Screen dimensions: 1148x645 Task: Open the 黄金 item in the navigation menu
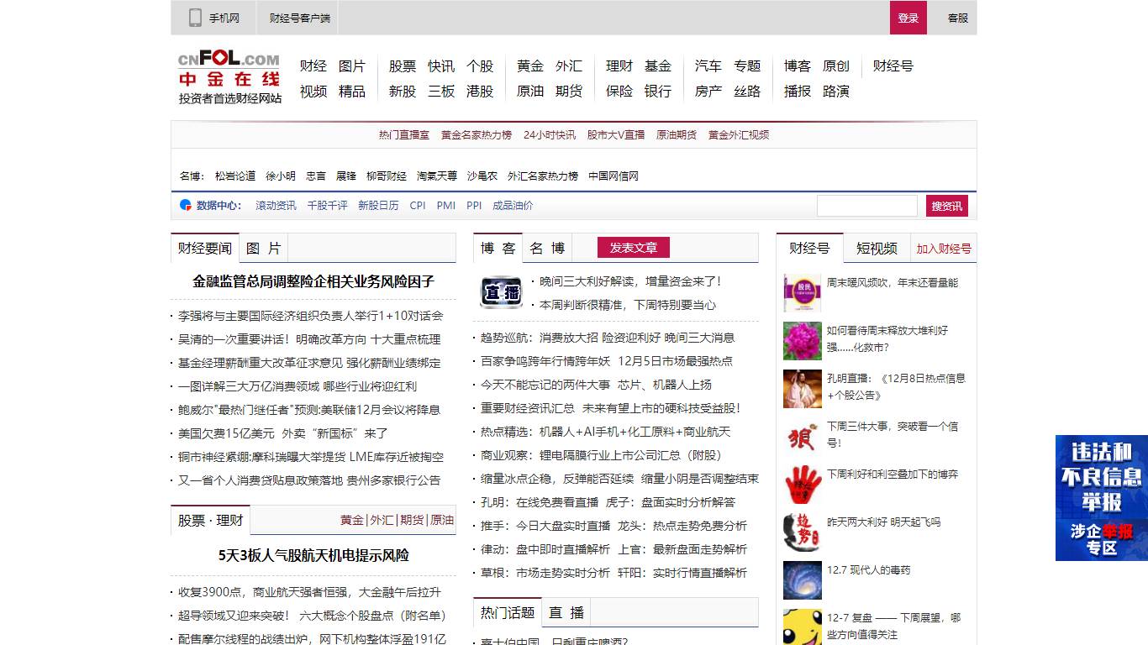click(528, 66)
